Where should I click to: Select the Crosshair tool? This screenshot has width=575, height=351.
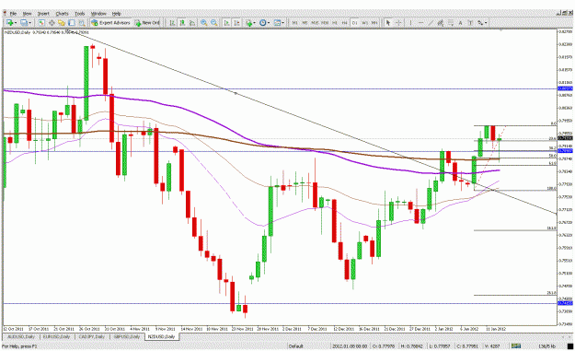tap(398, 23)
